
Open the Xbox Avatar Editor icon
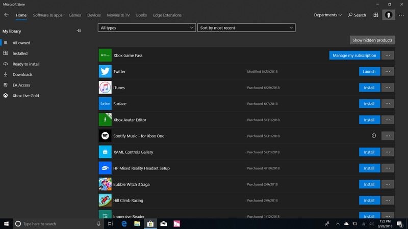click(x=105, y=120)
